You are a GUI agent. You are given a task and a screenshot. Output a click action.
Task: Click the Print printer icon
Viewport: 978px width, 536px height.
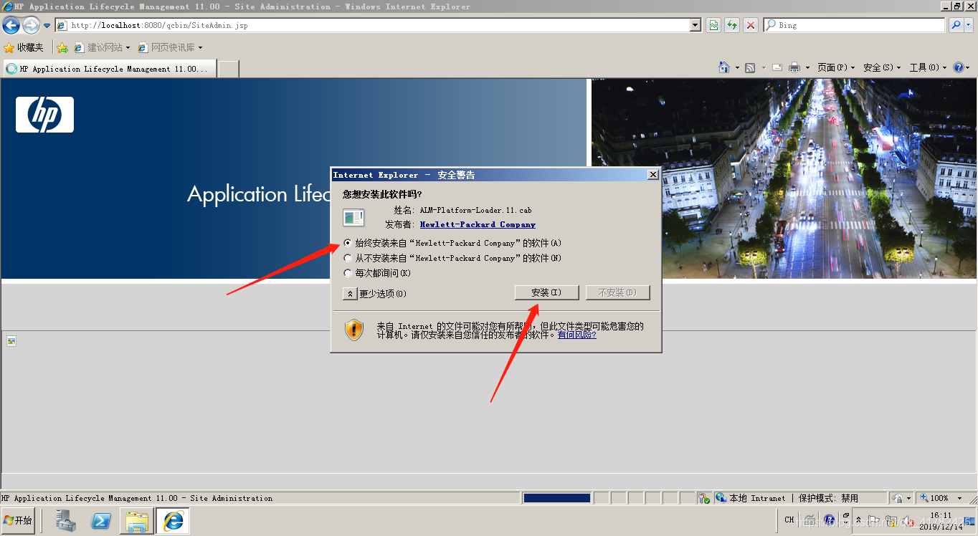[x=794, y=67]
